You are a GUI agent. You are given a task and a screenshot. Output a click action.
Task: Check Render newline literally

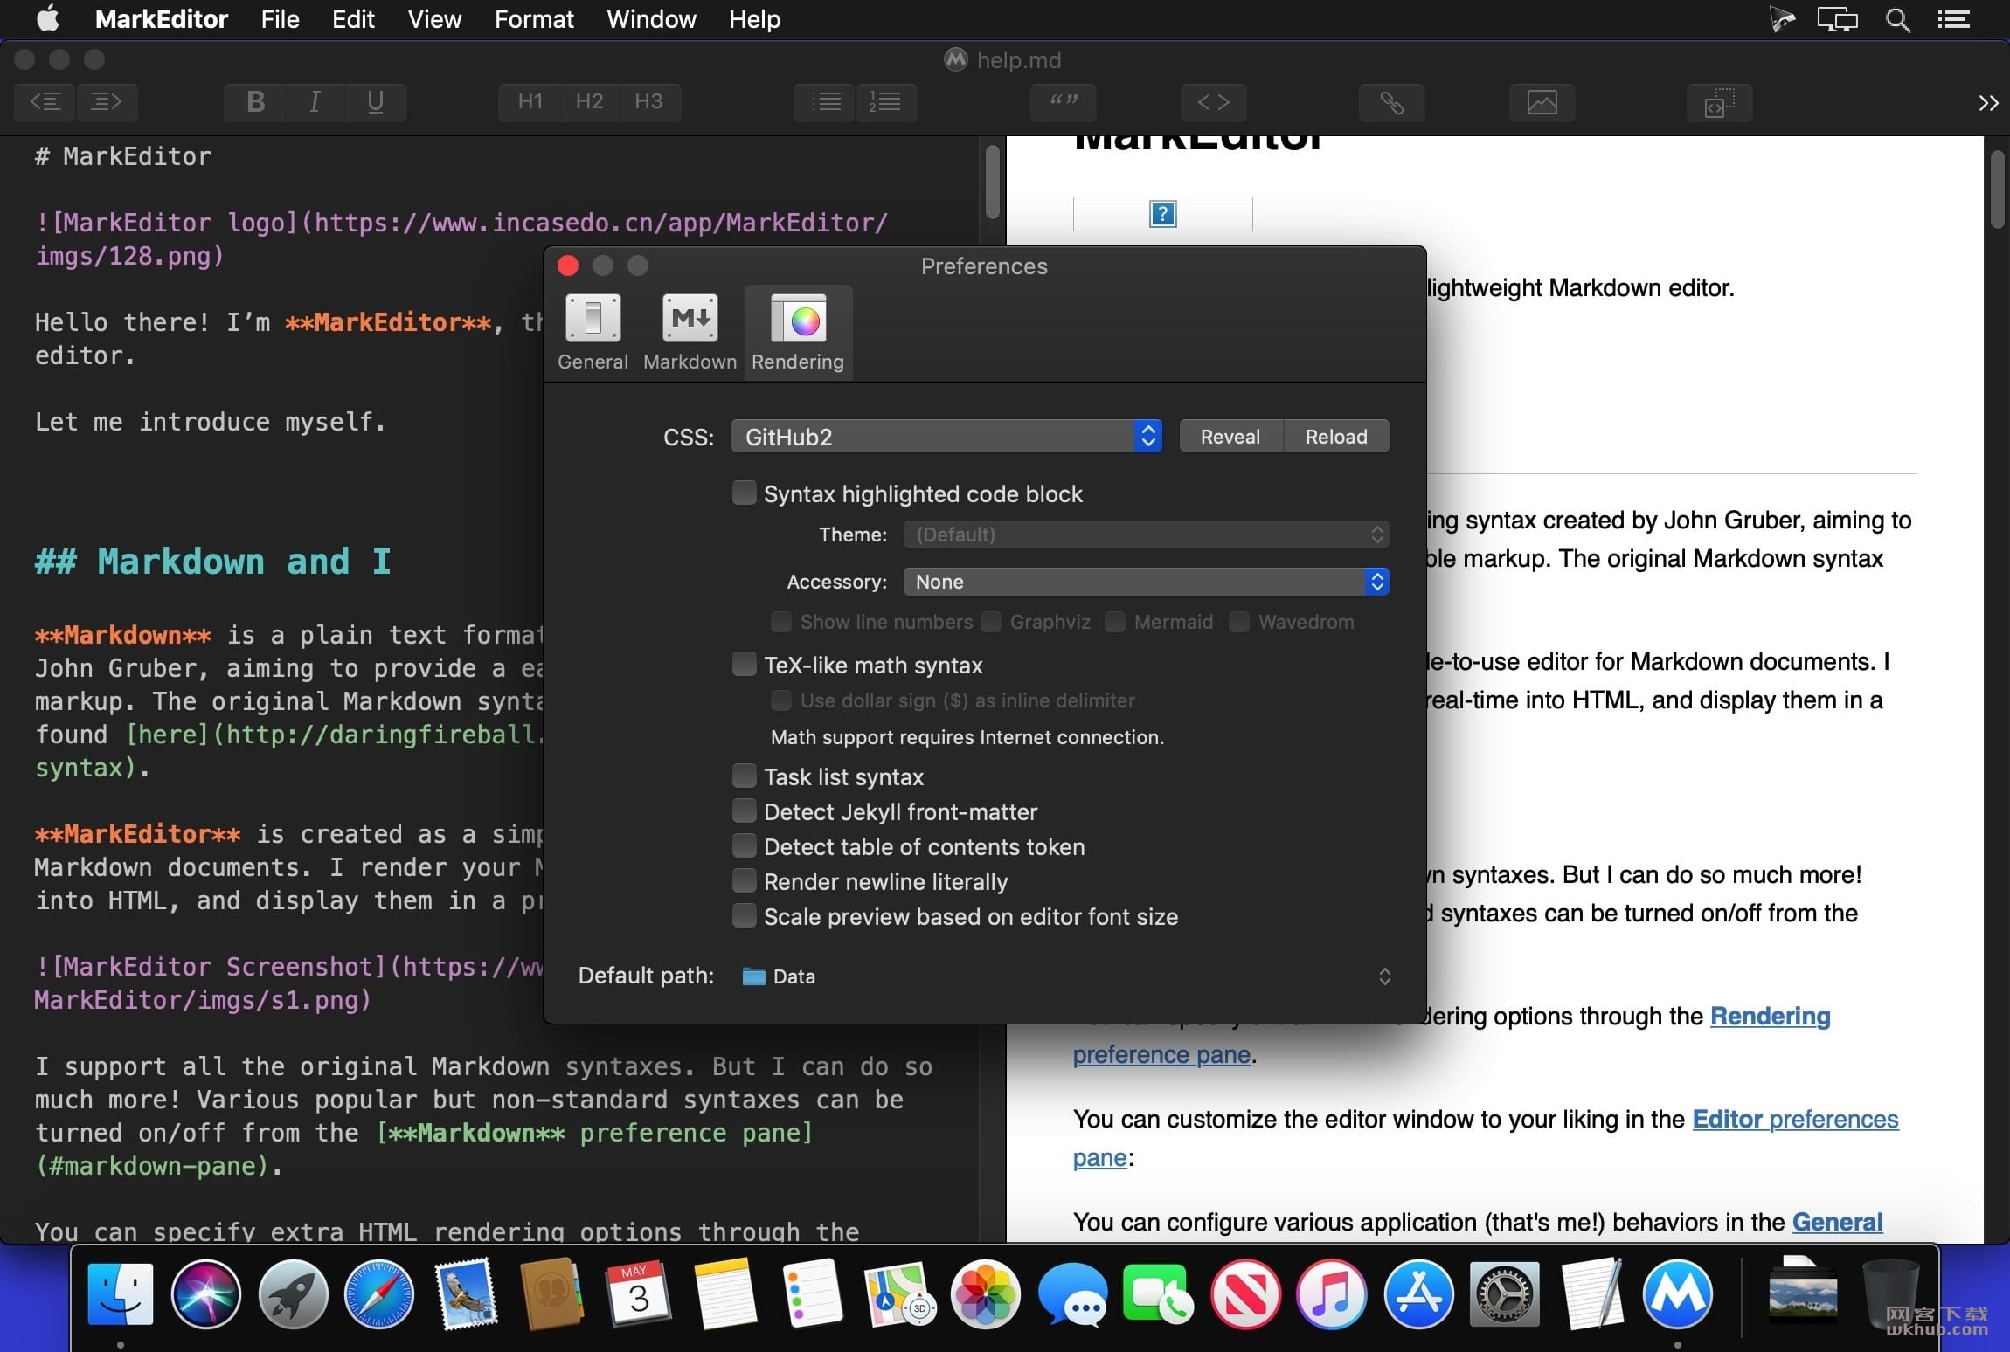coord(744,880)
